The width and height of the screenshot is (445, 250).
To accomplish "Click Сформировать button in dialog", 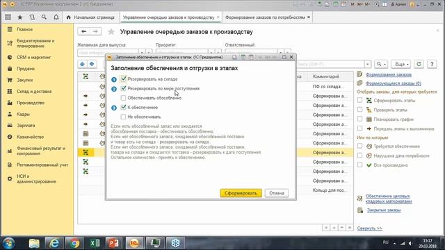I will coord(241,193).
